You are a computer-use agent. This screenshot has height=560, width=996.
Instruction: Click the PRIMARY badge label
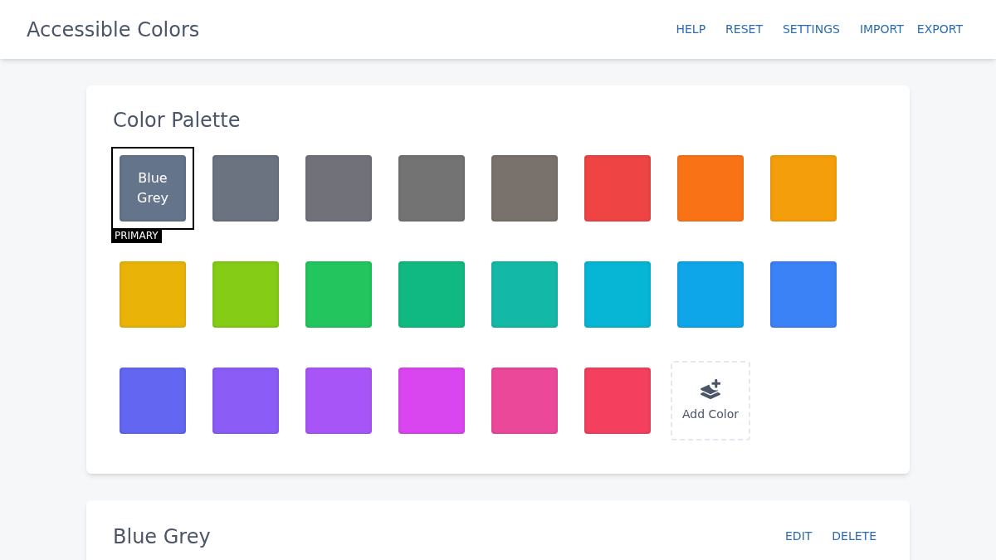tap(136, 236)
